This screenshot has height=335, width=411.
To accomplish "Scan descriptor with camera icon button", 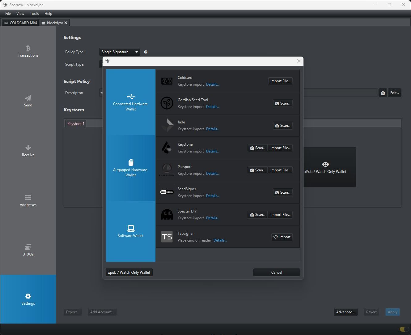I will pyautogui.click(x=383, y=93).
